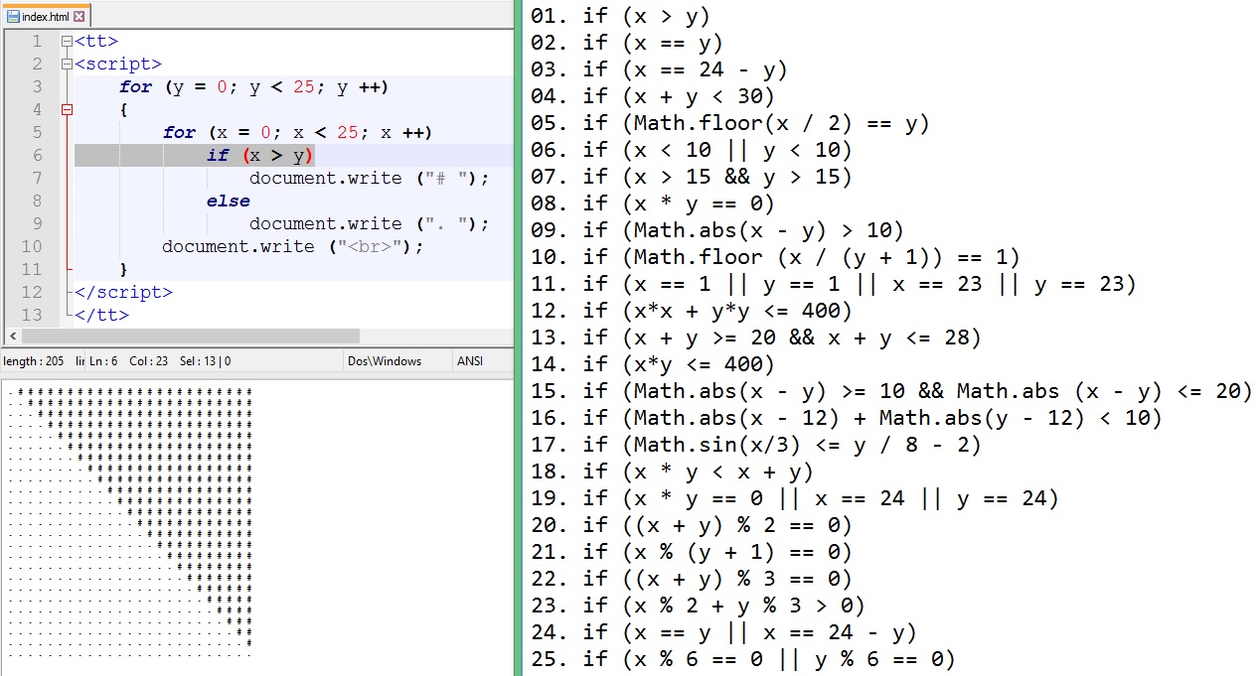
Task: Click list item '06. if (x < 10 || y < 10)'
Action: click(692, 150)
